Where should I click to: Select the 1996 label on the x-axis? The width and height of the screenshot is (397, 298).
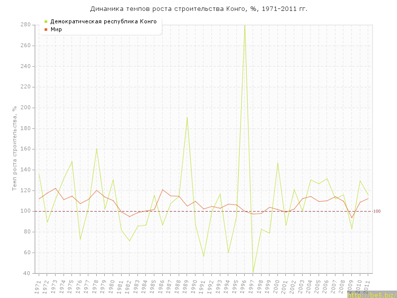click(x=243, y=287)
